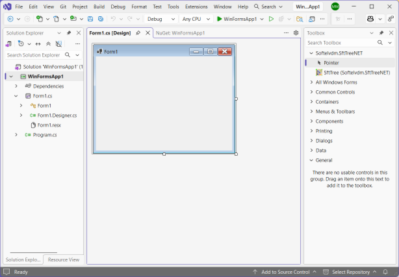Image resolution: width=399 pixels, height=277 pixels.
Task: Click the share feedback icon at the toolbar's right end
Action: [391, 19]
